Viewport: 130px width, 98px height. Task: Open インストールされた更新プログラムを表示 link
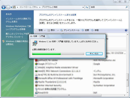(18, 20)
